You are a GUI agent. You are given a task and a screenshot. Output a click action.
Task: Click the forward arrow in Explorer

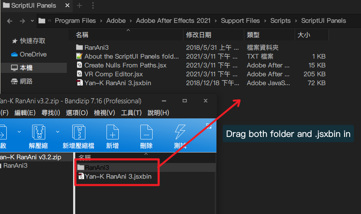point(22,21)
